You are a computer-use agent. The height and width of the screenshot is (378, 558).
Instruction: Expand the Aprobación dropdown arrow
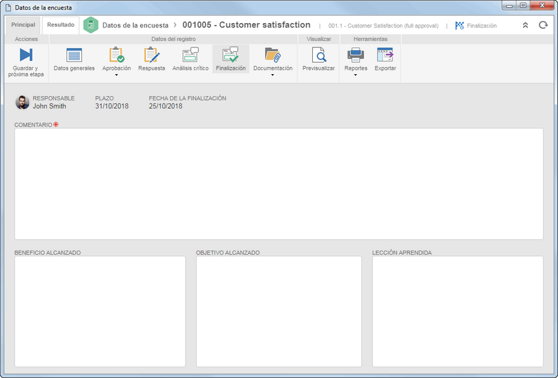click(116, 75)
